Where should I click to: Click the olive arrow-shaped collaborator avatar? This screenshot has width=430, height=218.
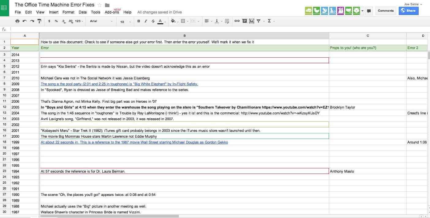click(309, 11)
